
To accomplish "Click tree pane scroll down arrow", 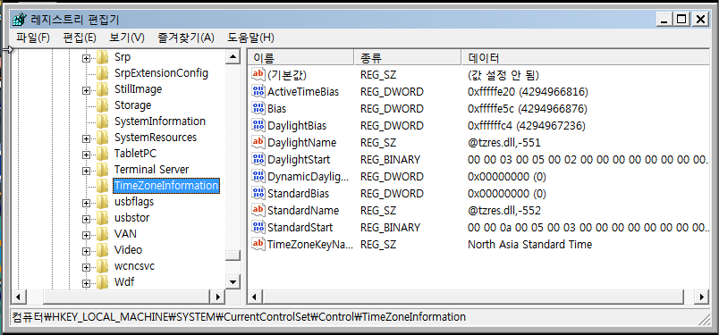I will (x=233, y=281).
